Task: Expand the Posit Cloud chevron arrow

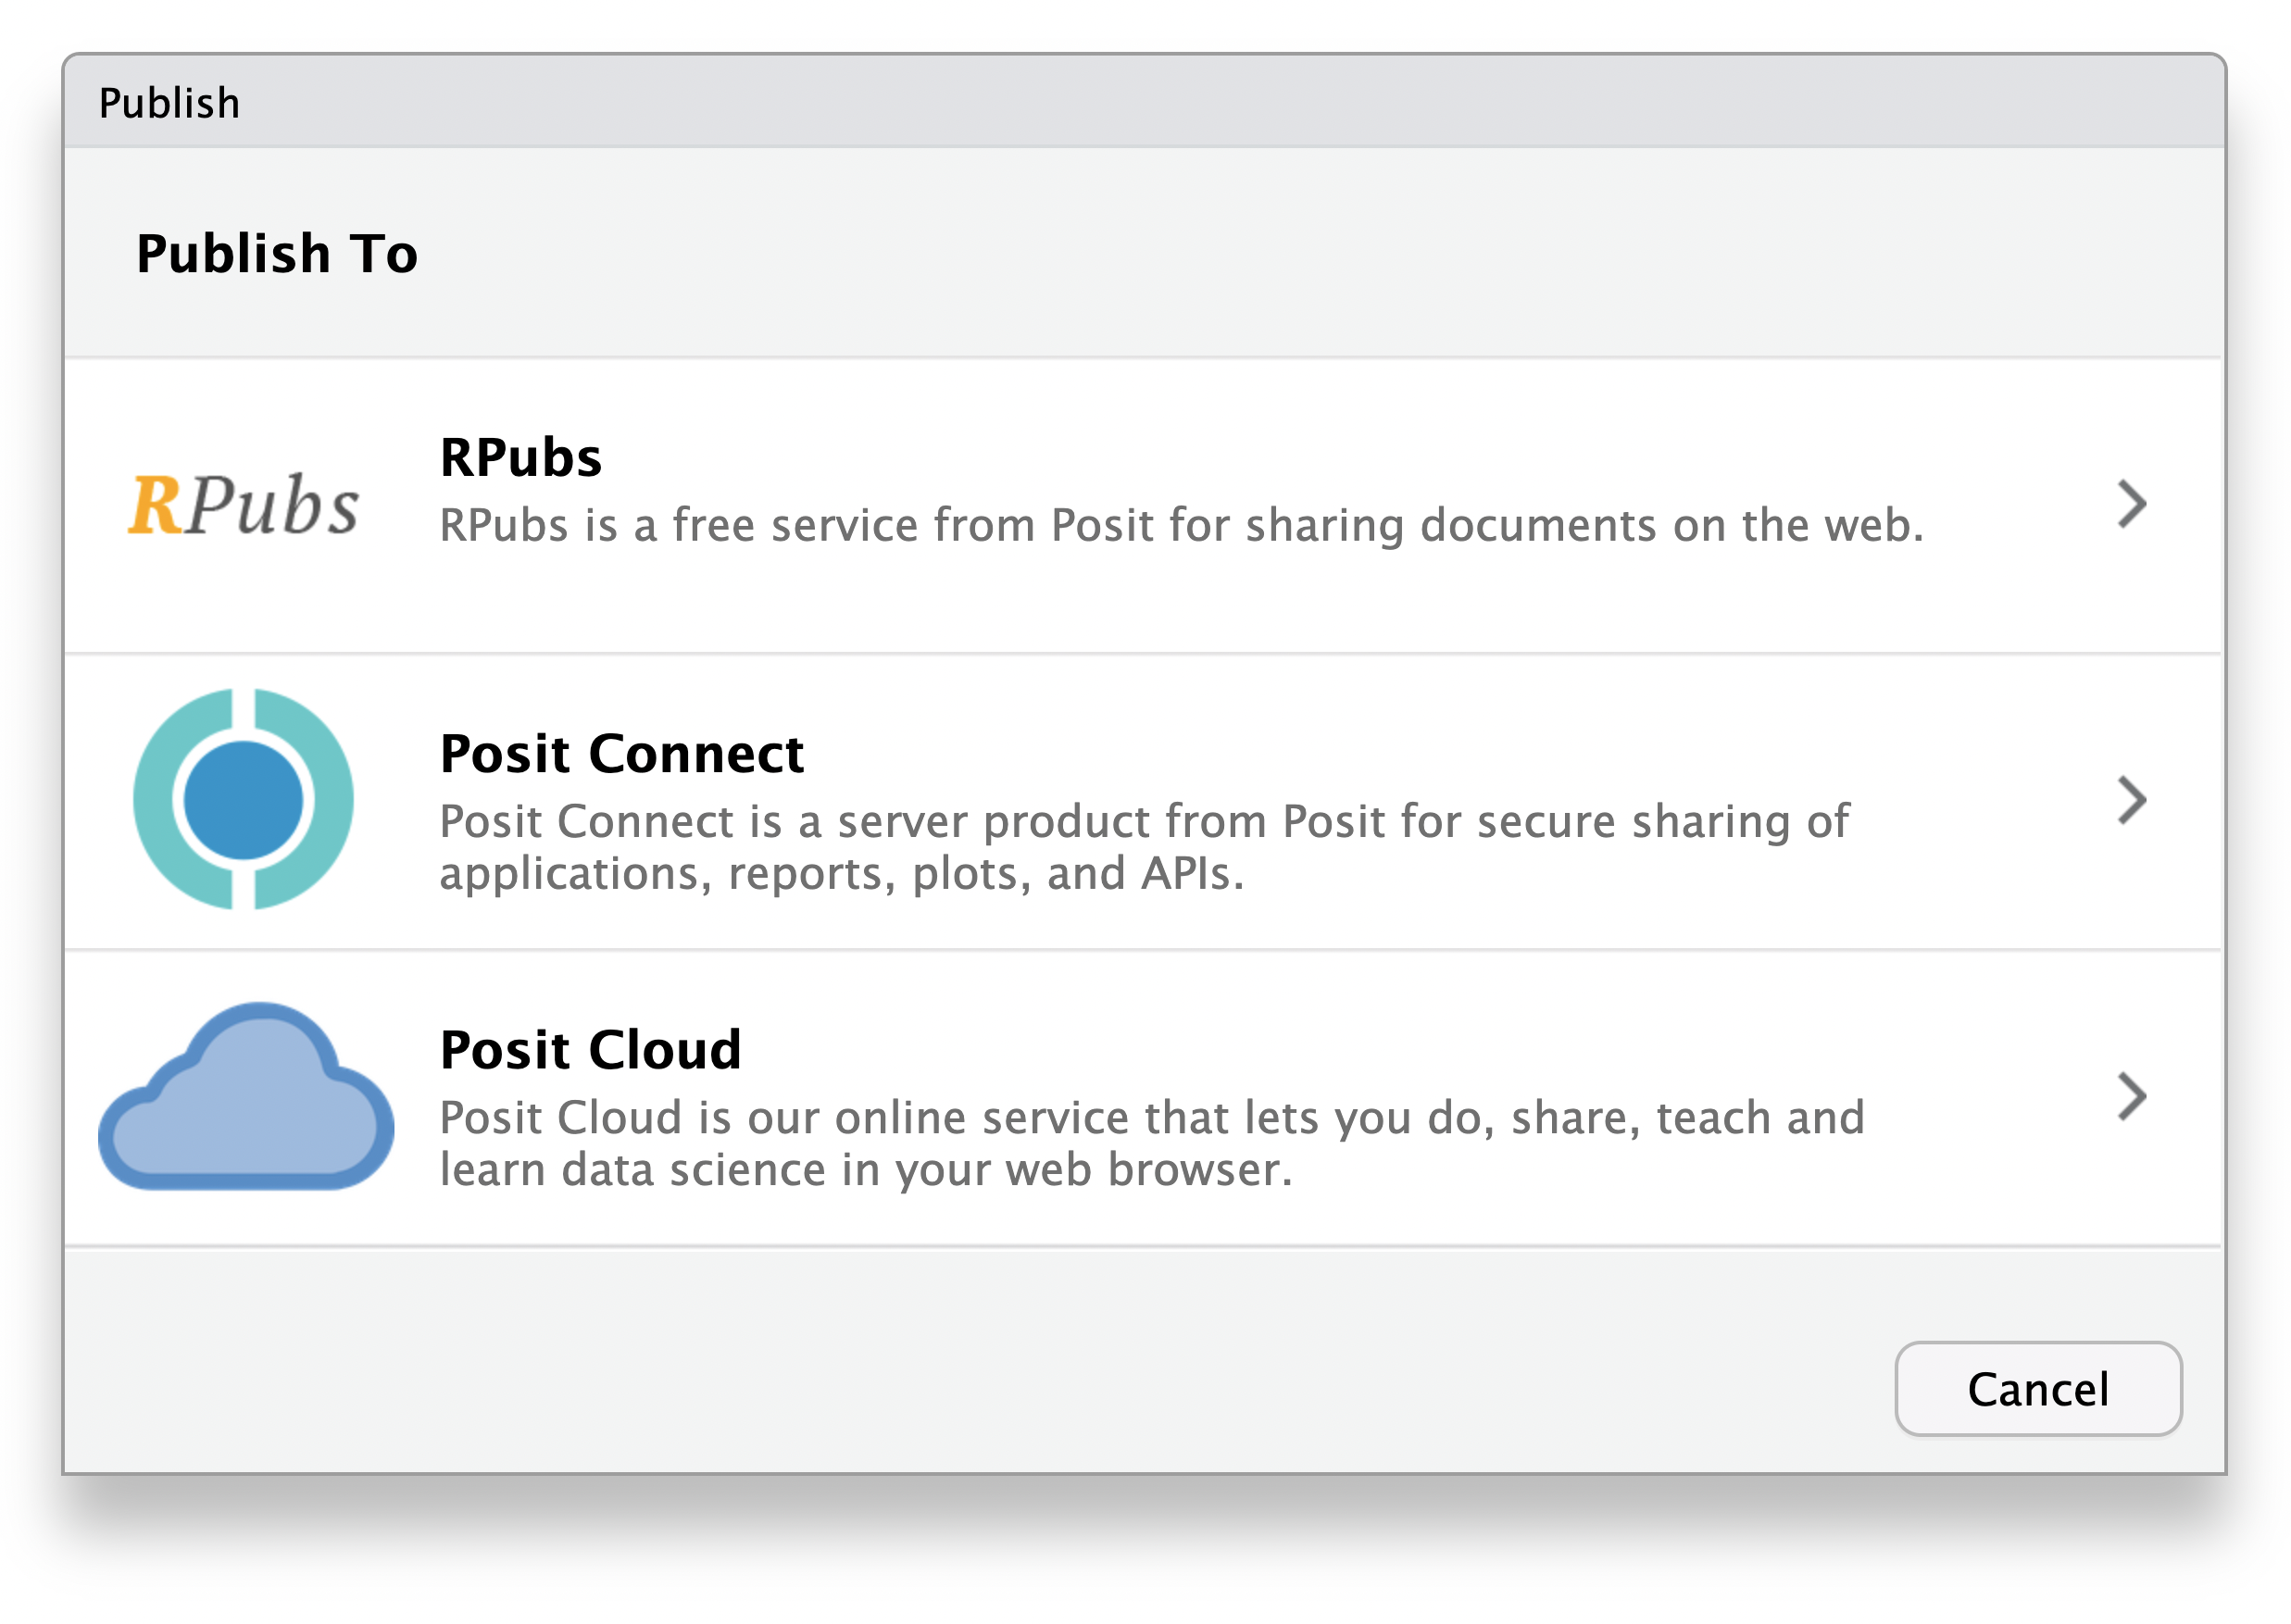Action: [2130, 1096]
